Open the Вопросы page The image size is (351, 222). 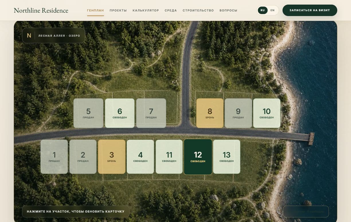[x=228, y=10]
